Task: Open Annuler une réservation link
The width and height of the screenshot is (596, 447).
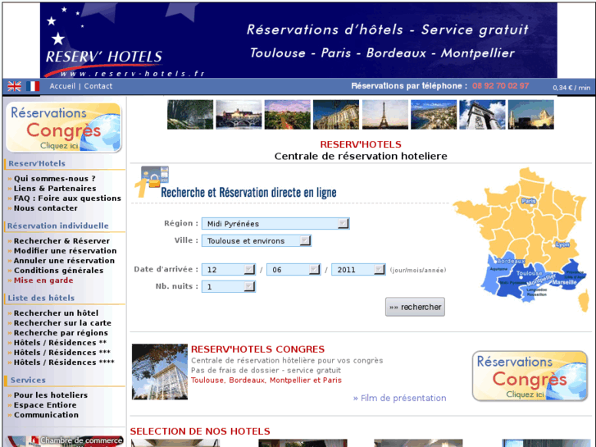Action: point(64,261)
